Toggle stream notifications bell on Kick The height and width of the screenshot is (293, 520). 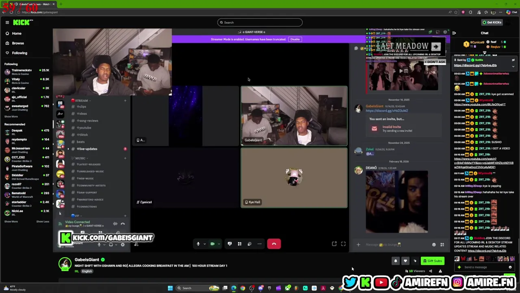(x=395, y=261)
